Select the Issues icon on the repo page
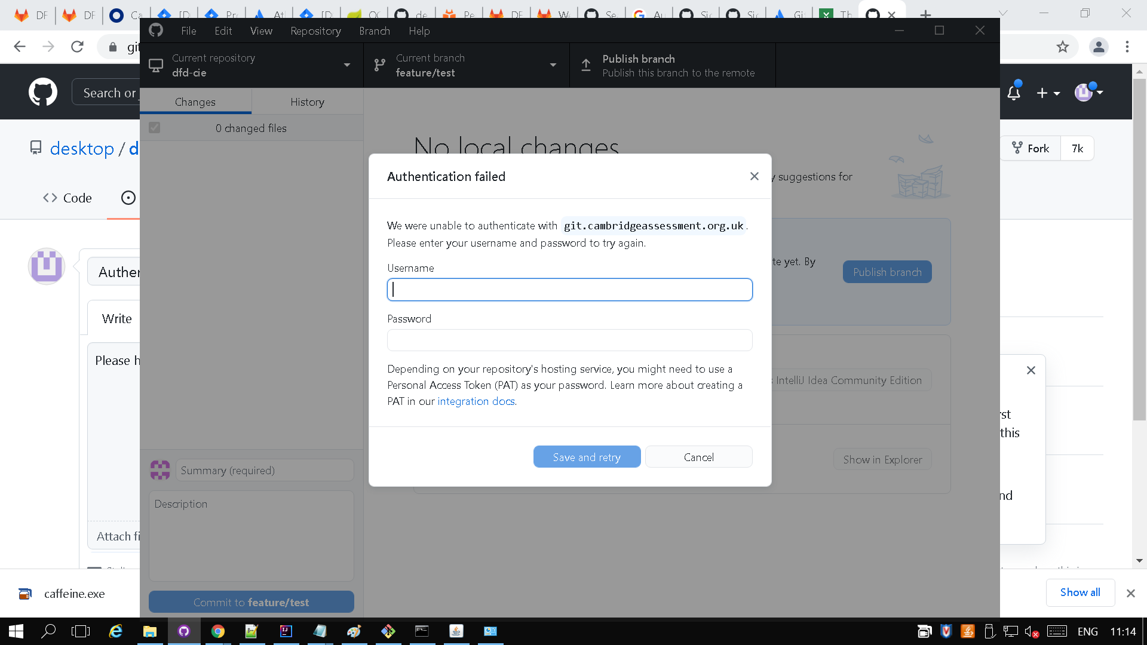Viewport: 1147px width, 645px height. coord(129,198)
